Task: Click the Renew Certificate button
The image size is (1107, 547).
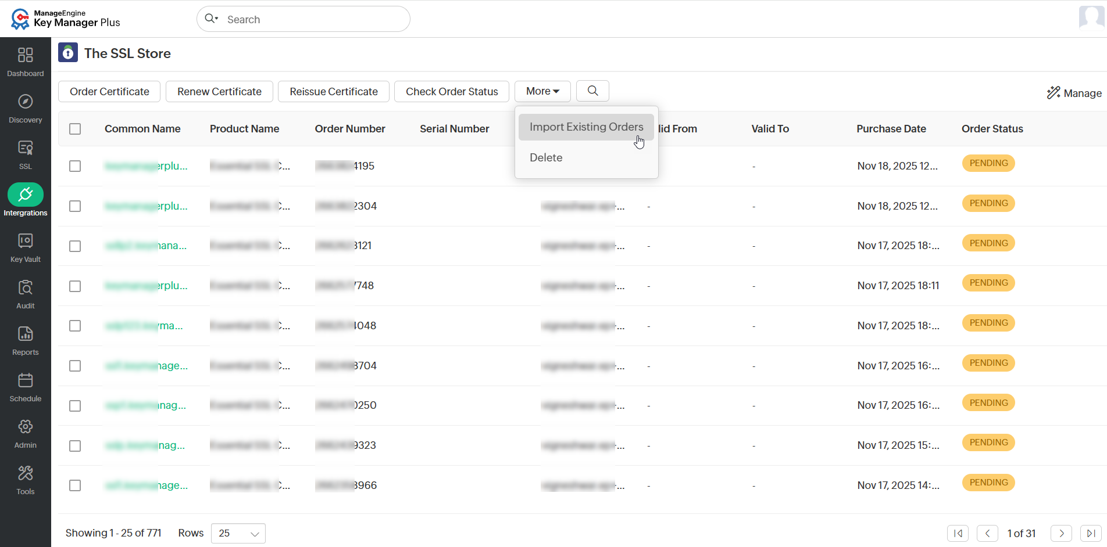Action: (219, 91)
